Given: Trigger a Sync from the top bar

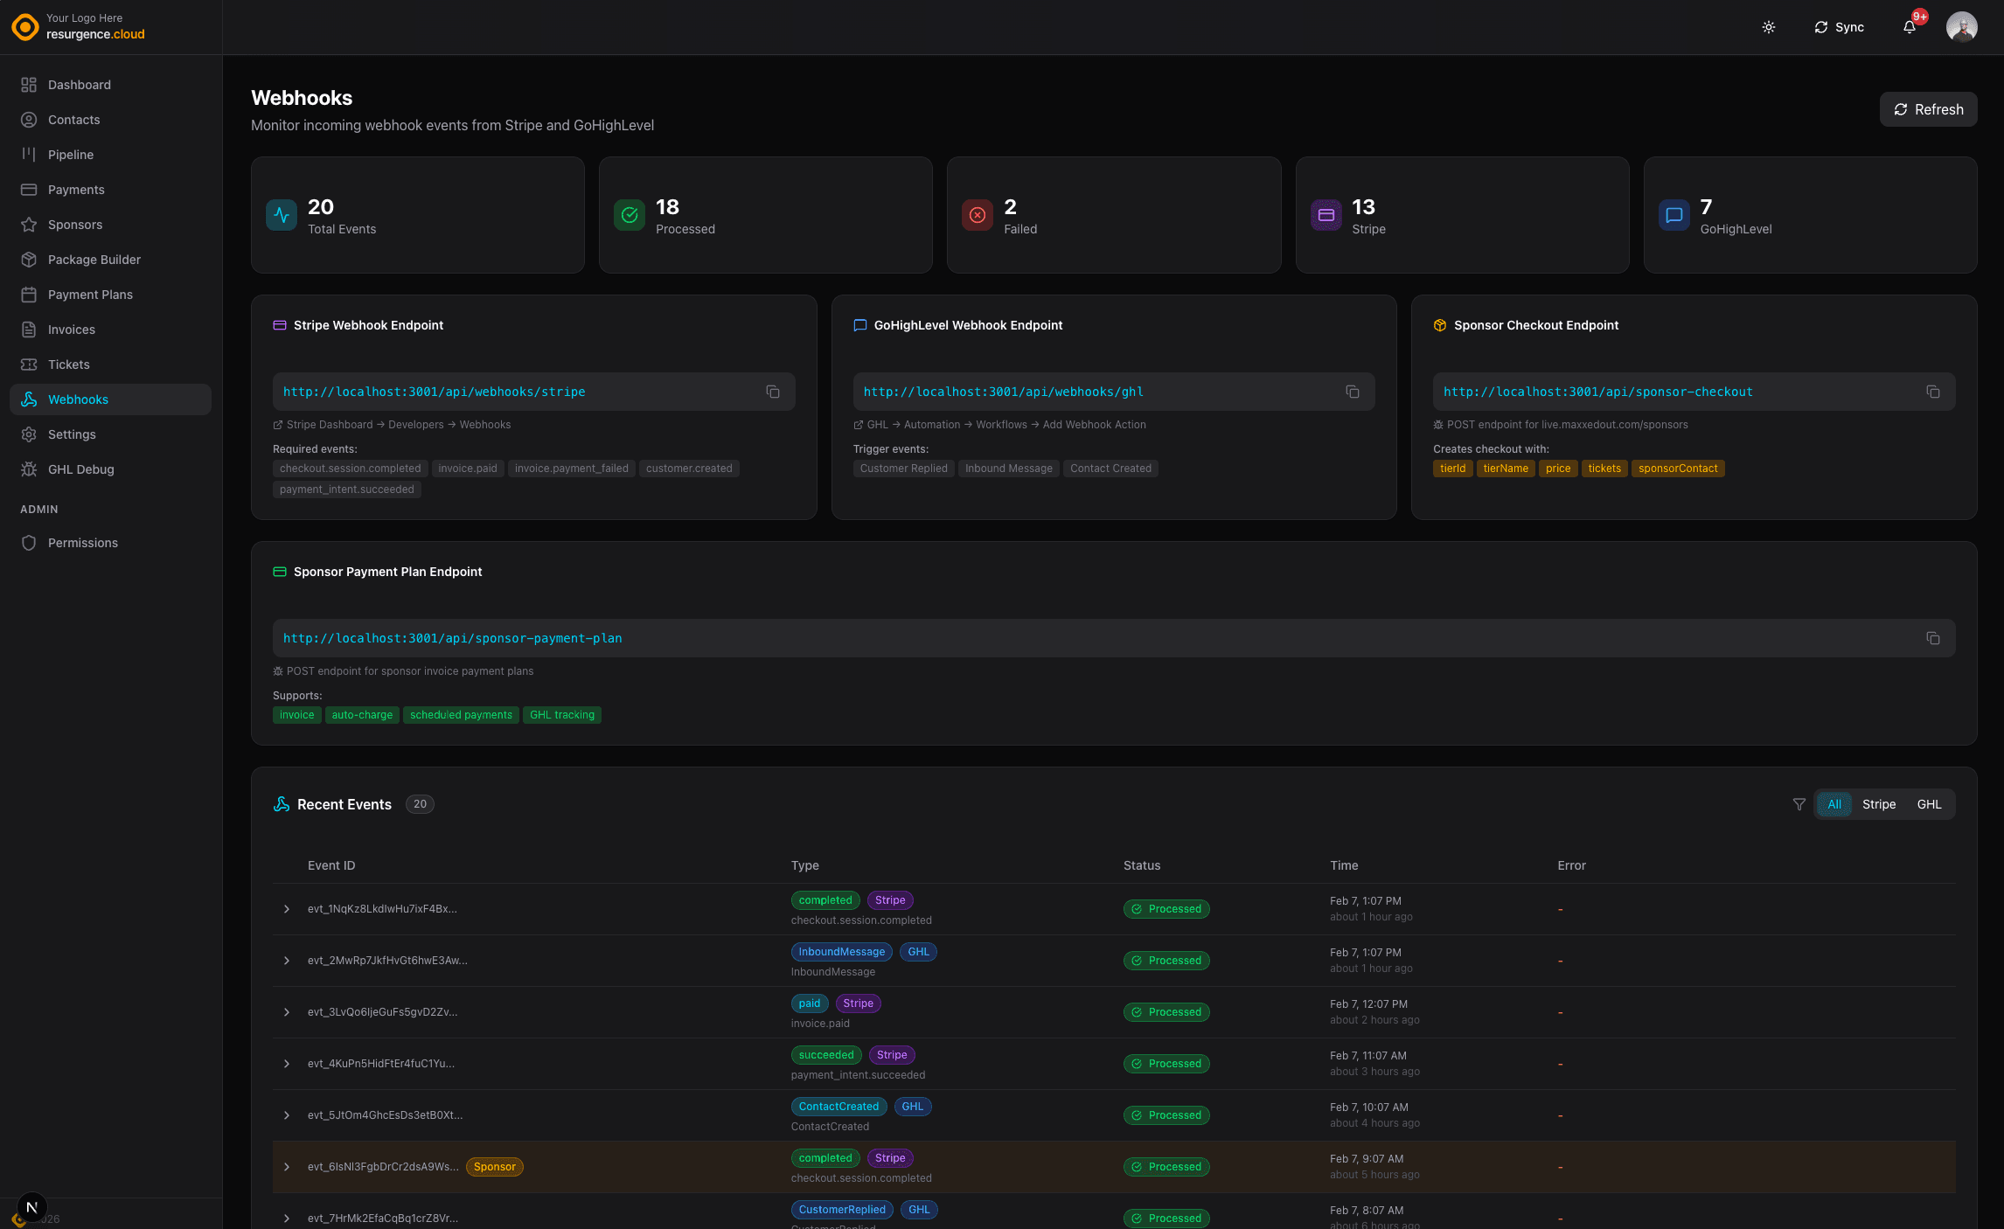Looking at the screenshot, I should 1838,27.
